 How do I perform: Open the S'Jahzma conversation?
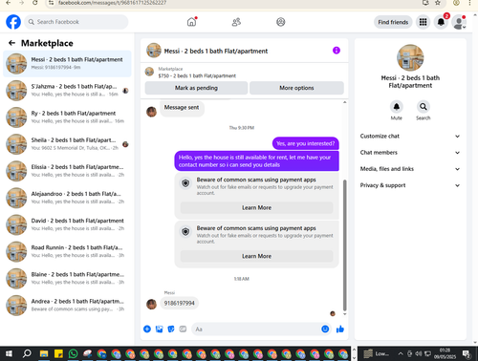point(67,91)
